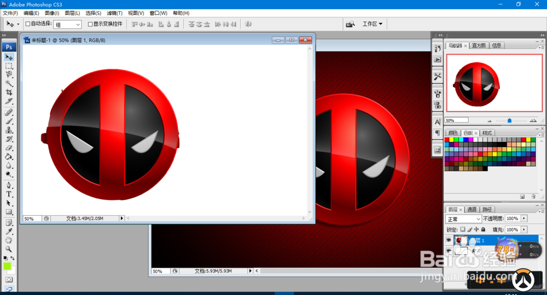Select the Move tool in the toolbox
Image resolution: width=547 pixels, height=295 pixels.
pos(9,57)
